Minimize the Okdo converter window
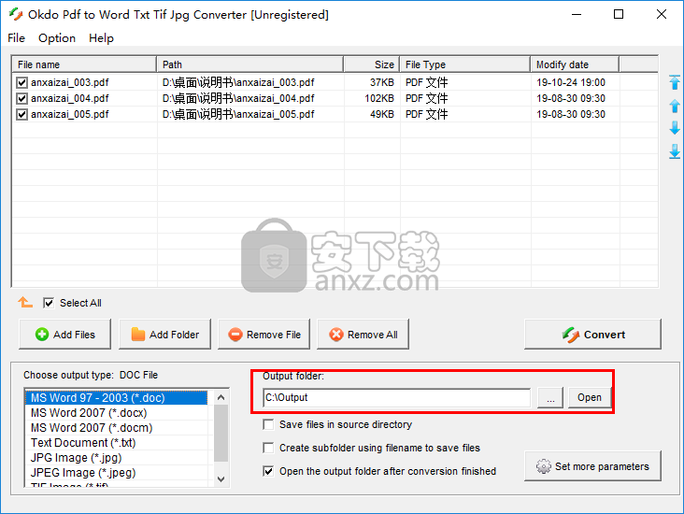 577,14
